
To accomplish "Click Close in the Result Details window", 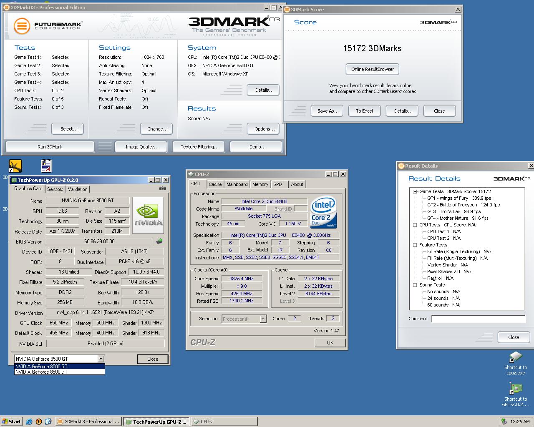I will 514,337.
